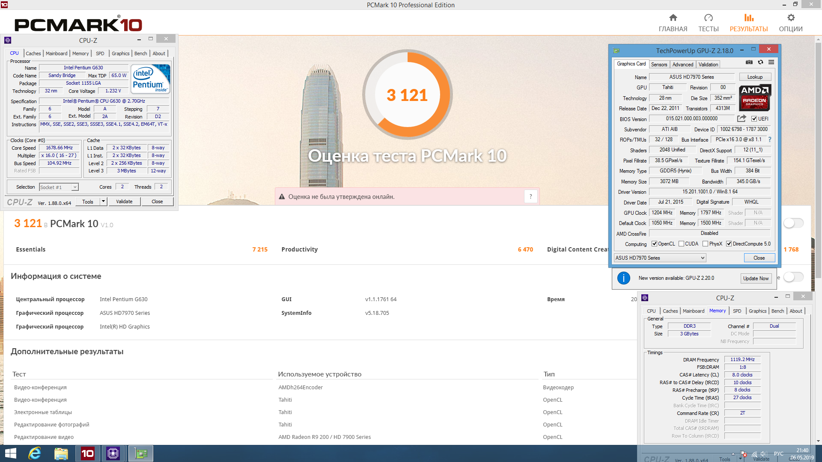Click the Close button in top-left CPU-Z

coord(157,201)
